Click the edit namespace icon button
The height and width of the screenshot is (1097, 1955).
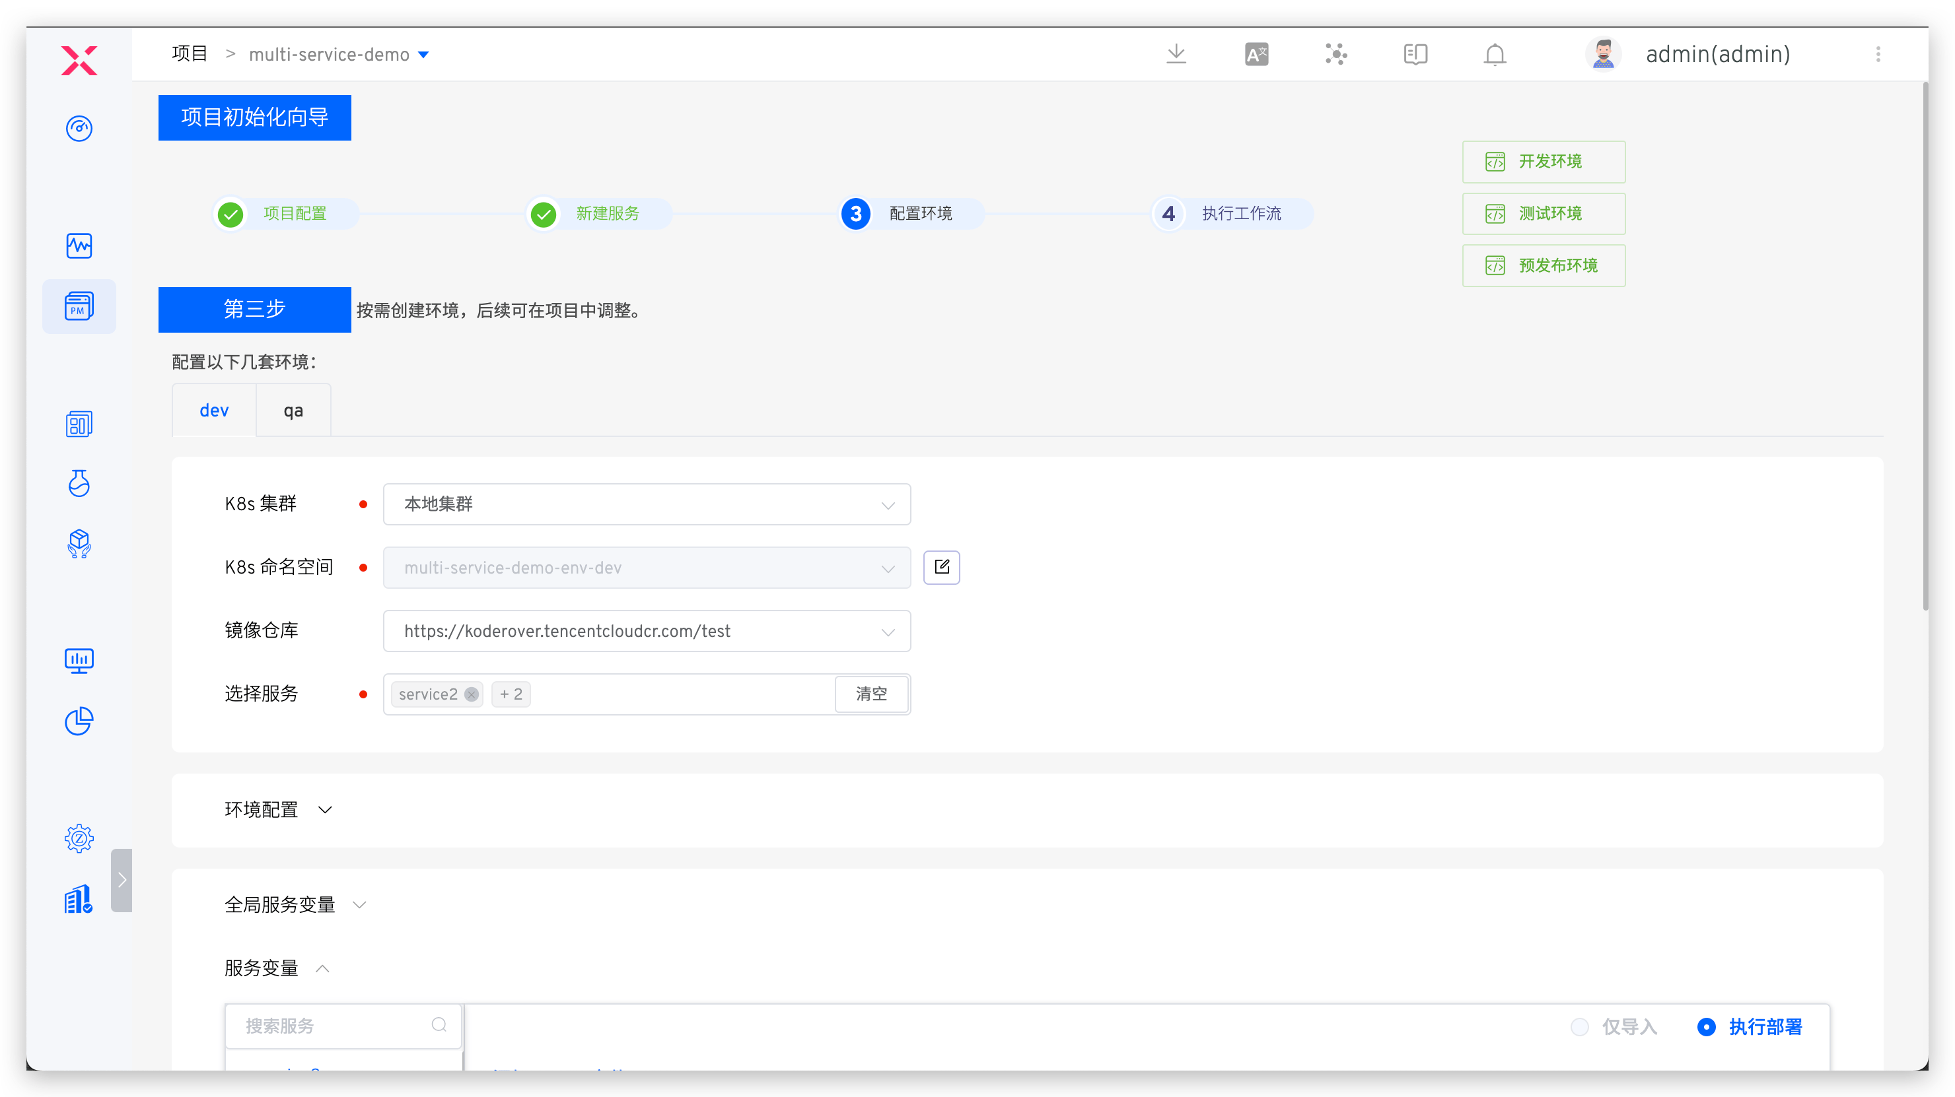tap(941, 568)
